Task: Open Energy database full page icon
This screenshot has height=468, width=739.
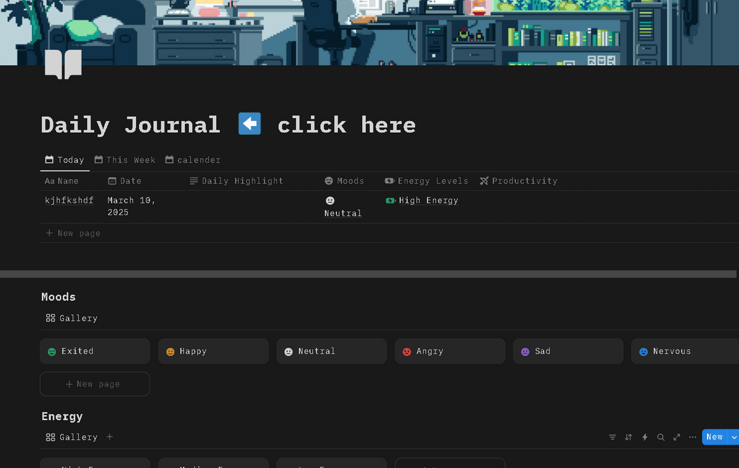Action: tap(677, 437)
